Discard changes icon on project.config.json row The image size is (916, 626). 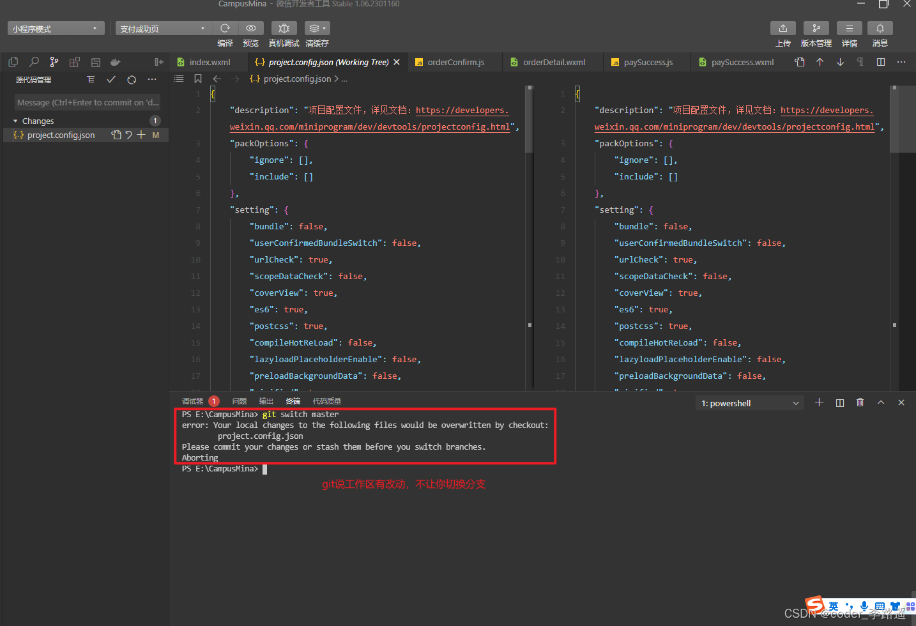128,135
